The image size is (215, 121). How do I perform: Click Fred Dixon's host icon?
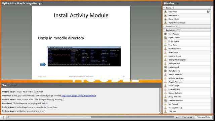[165, 12]
